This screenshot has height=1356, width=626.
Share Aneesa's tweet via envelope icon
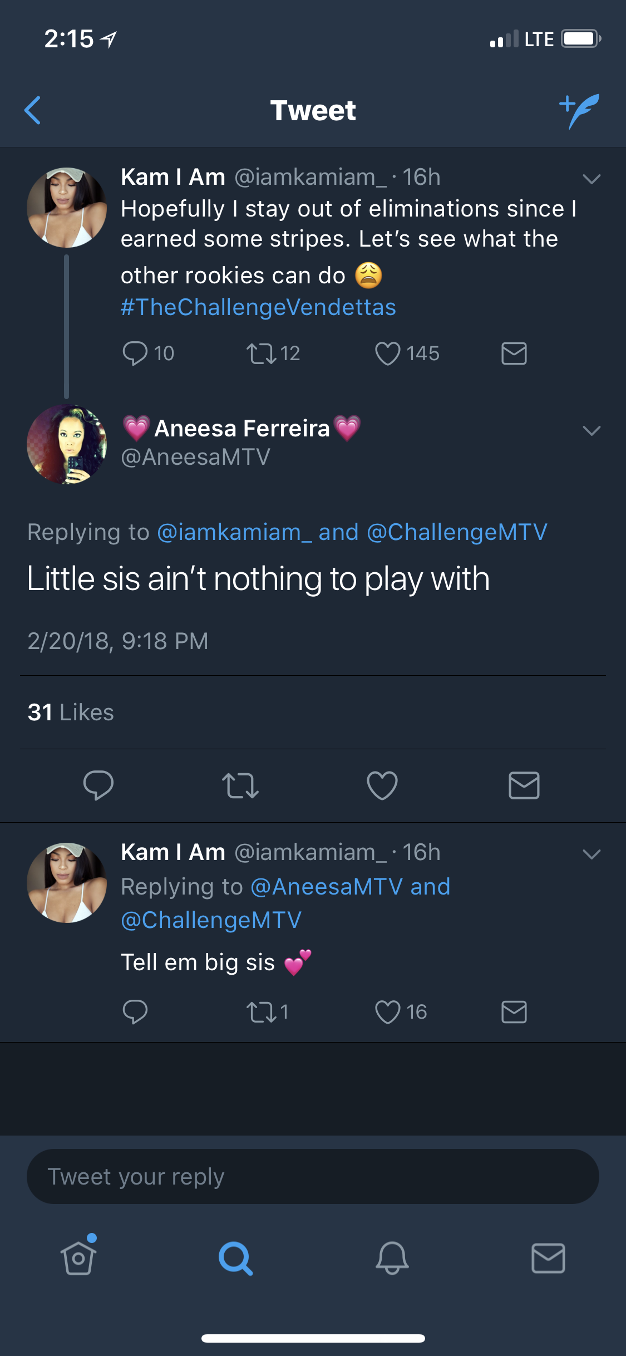[x=524, y=785]
